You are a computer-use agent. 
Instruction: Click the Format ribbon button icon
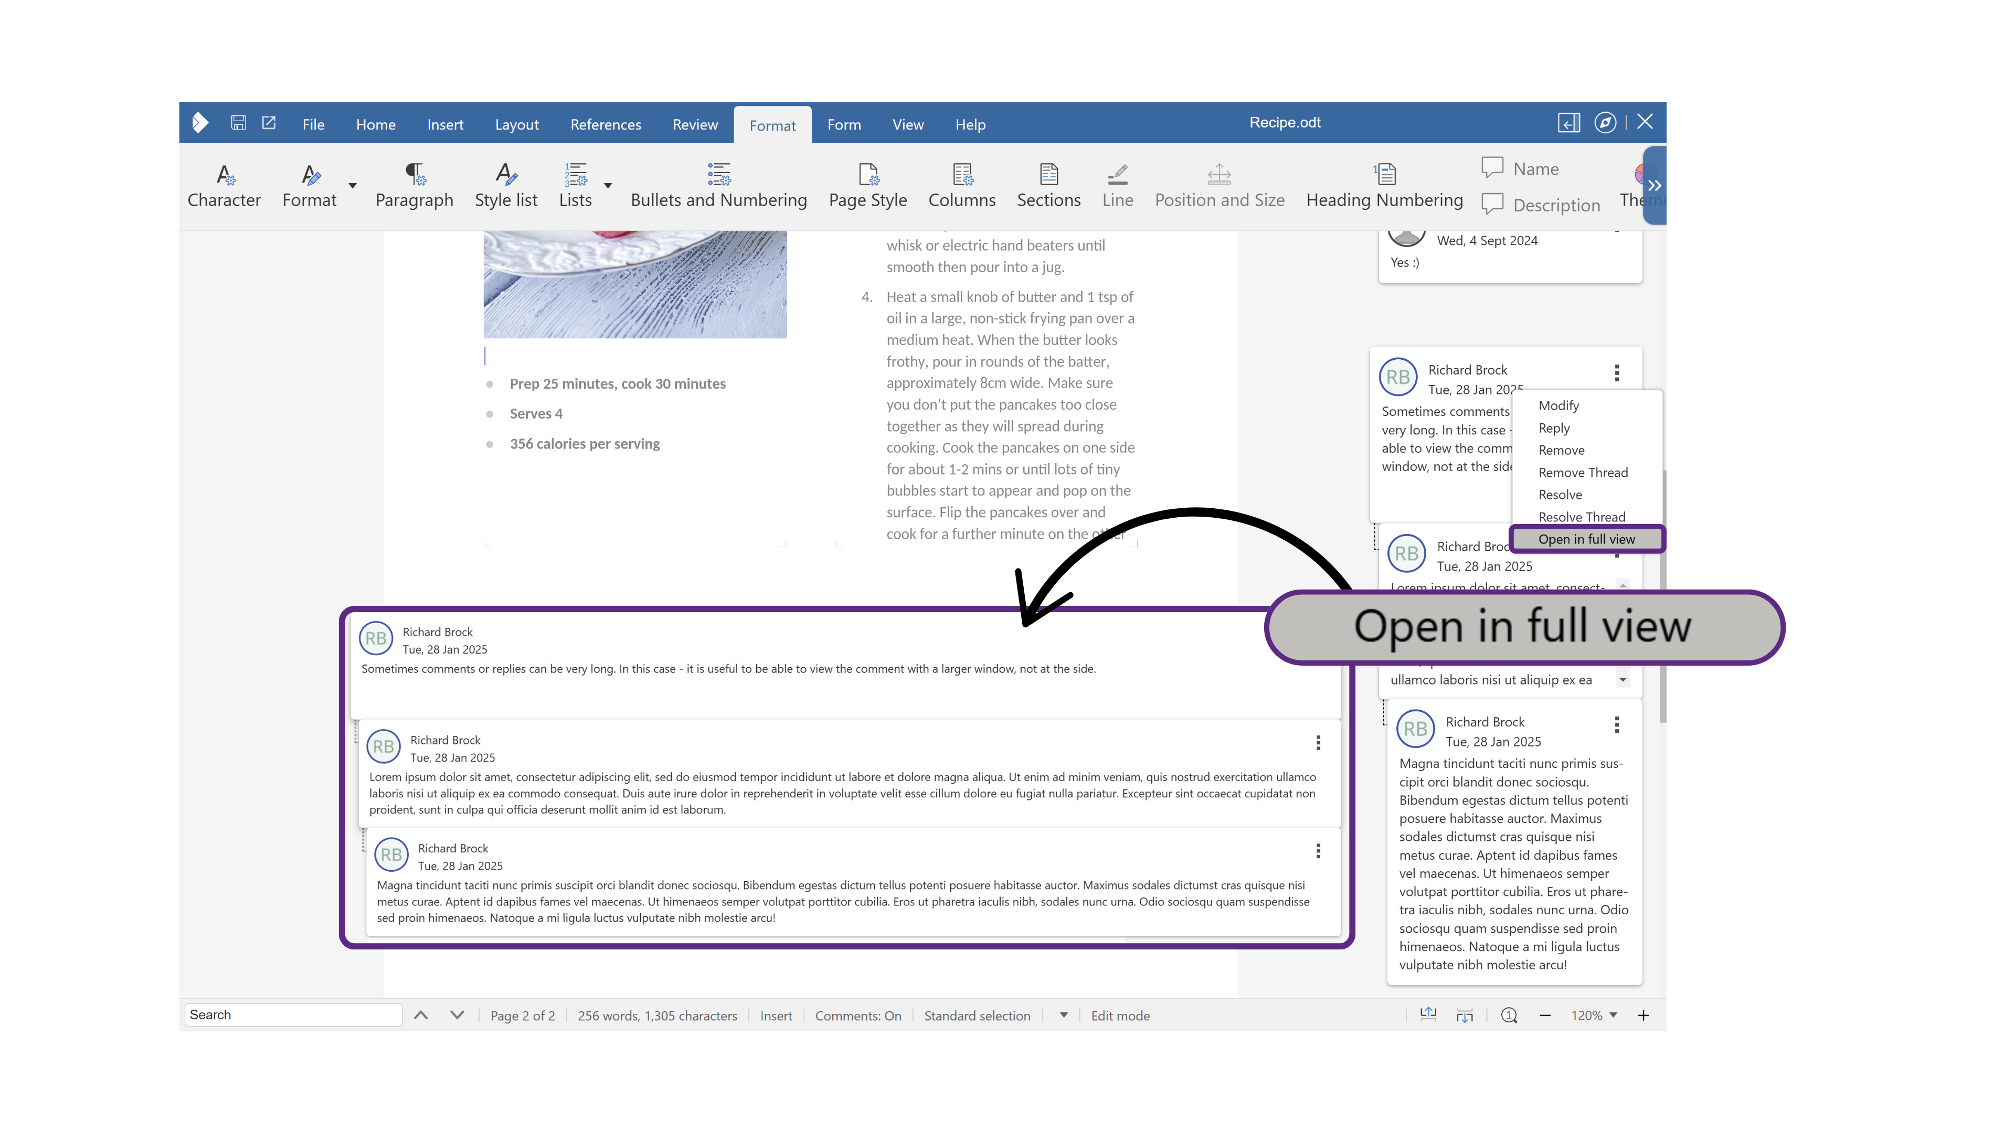pos(310,174)
